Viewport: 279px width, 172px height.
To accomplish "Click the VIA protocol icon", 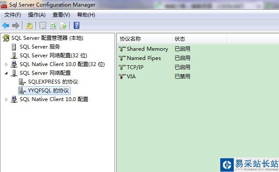I will tap(122, 77).
